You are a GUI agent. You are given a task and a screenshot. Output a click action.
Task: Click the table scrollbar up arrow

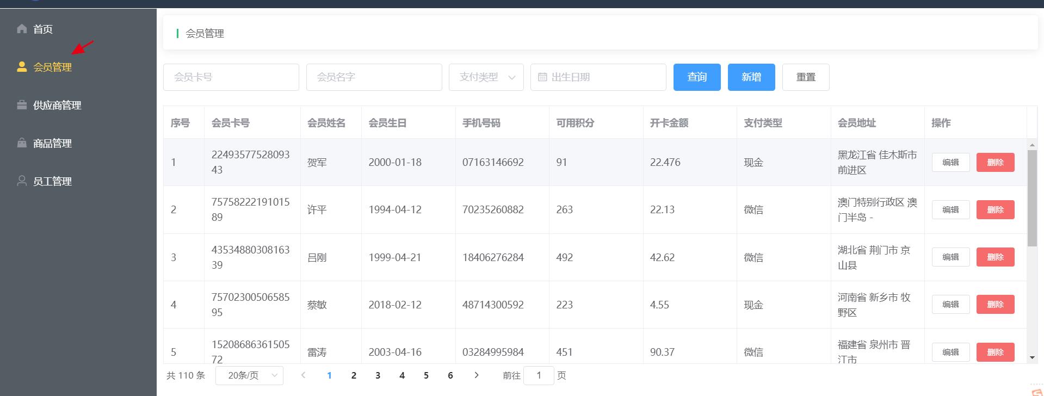[x=1032, y=145]
